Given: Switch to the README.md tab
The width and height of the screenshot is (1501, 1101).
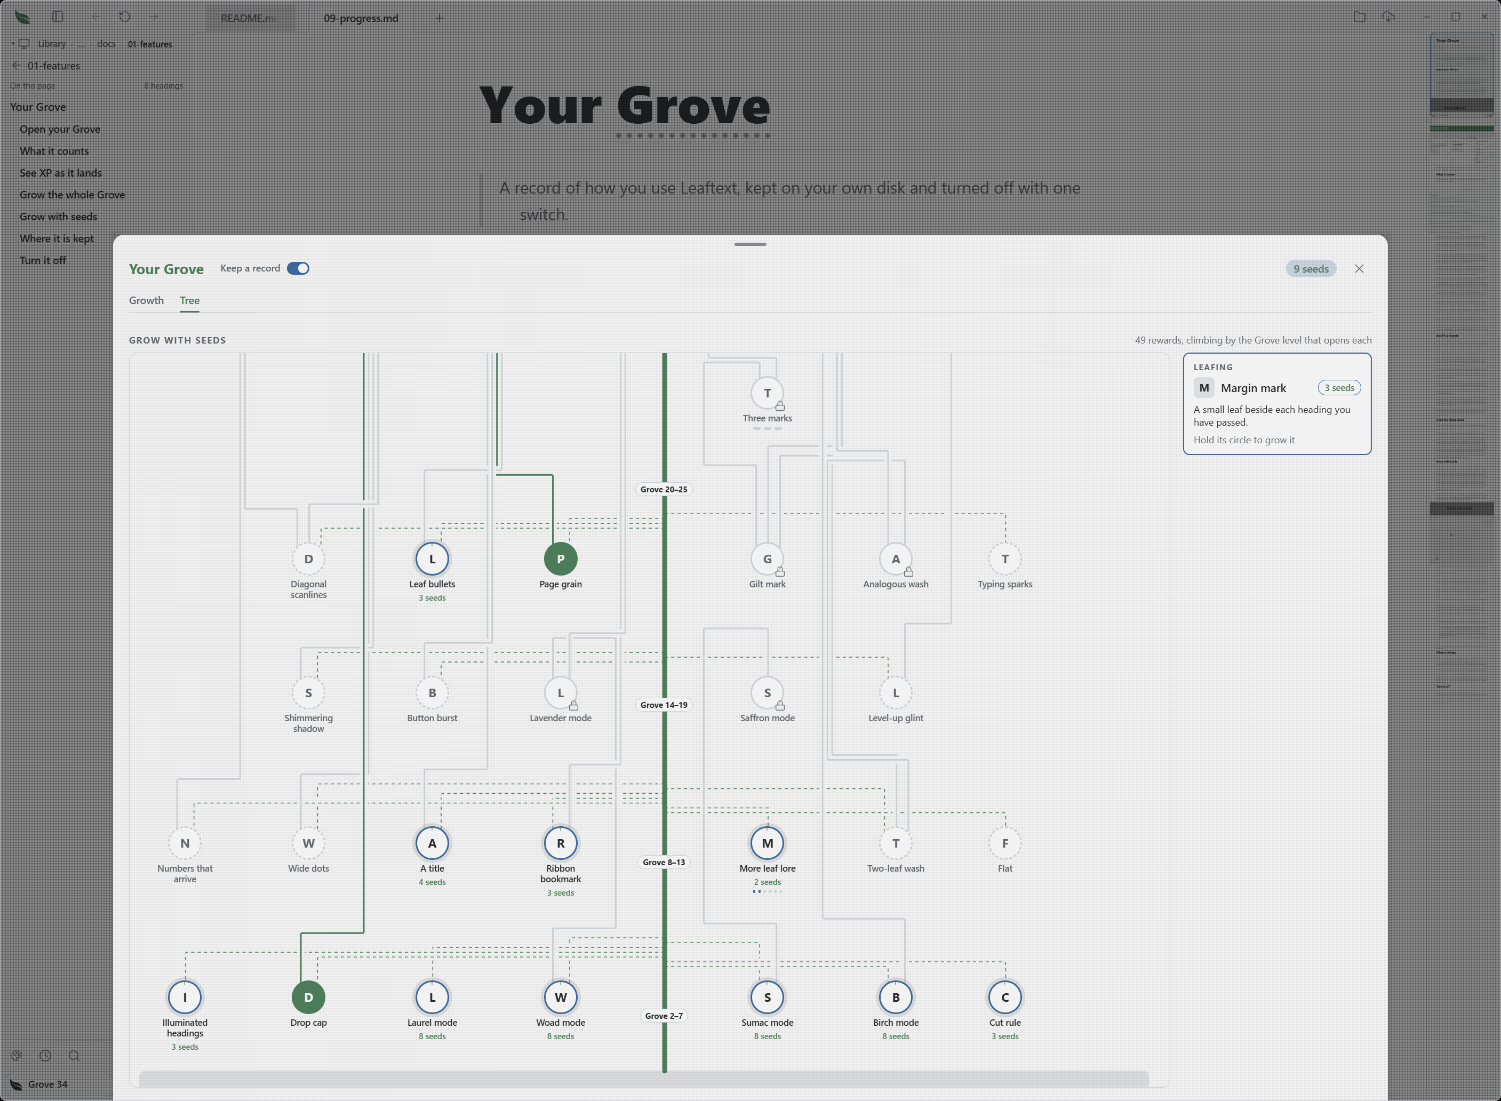Looking at the screenshot, I should [x=249, y=18].
